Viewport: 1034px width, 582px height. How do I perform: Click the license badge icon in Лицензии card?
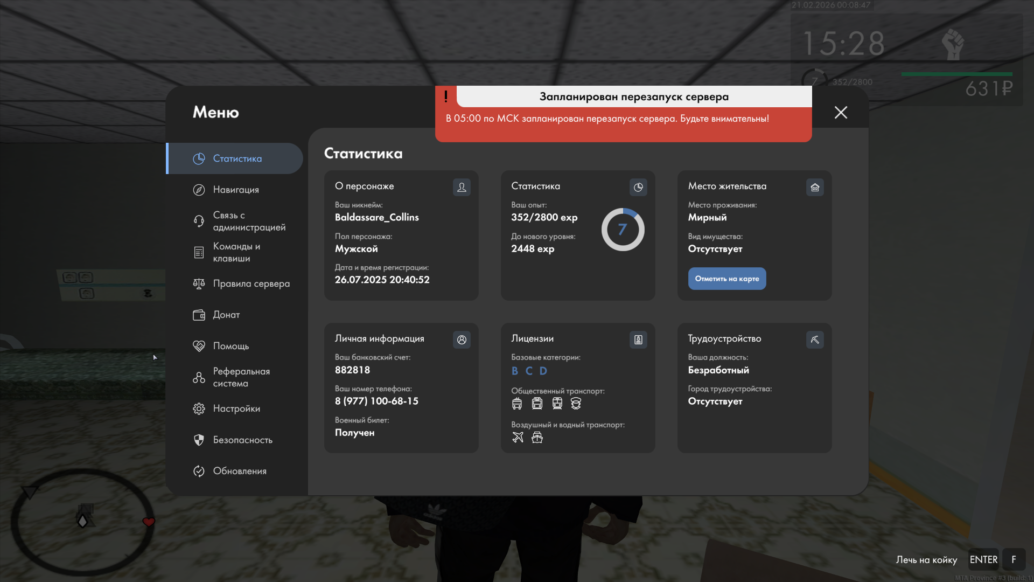(638, 339)
